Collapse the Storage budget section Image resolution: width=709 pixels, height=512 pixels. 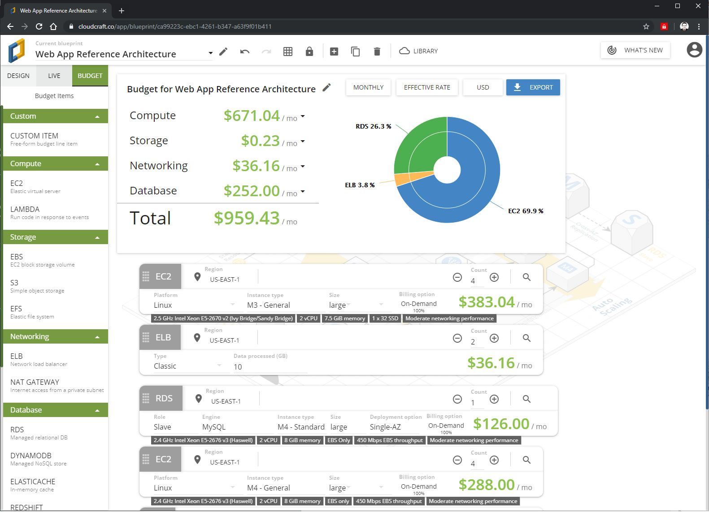point(97,237)
